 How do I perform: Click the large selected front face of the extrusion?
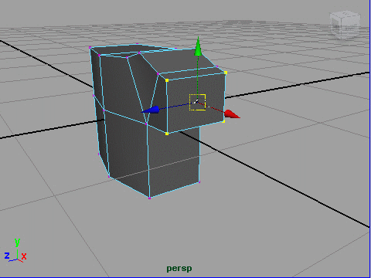point(196,103)
